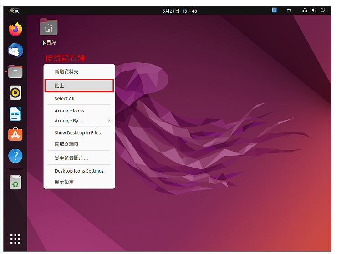Screen dimensions: 341x254
Task: Open the Files manager dock icon
Action: pyautogui.click(x=15, y=71)
